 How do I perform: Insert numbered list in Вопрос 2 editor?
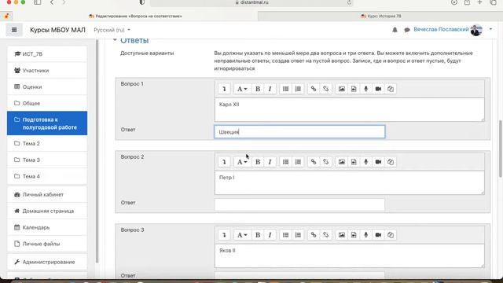coord(298,162)
